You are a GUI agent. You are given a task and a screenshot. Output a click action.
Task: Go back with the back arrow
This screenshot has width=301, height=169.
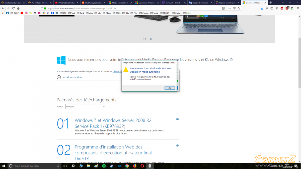3,8
